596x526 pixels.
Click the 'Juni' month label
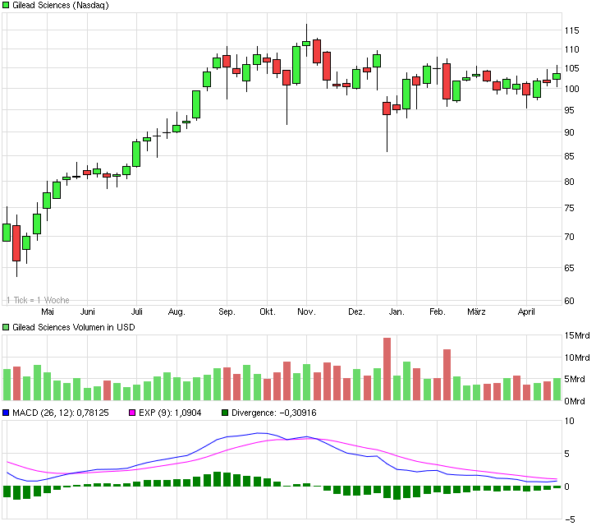pyautogui.click(x=87, y=311)
